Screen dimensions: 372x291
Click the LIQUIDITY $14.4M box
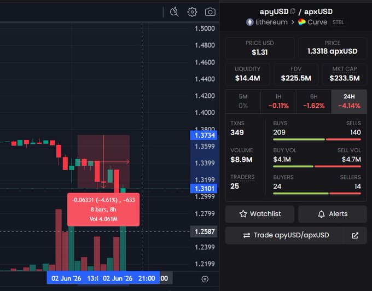pyautogui.click(x=247, y=74)
